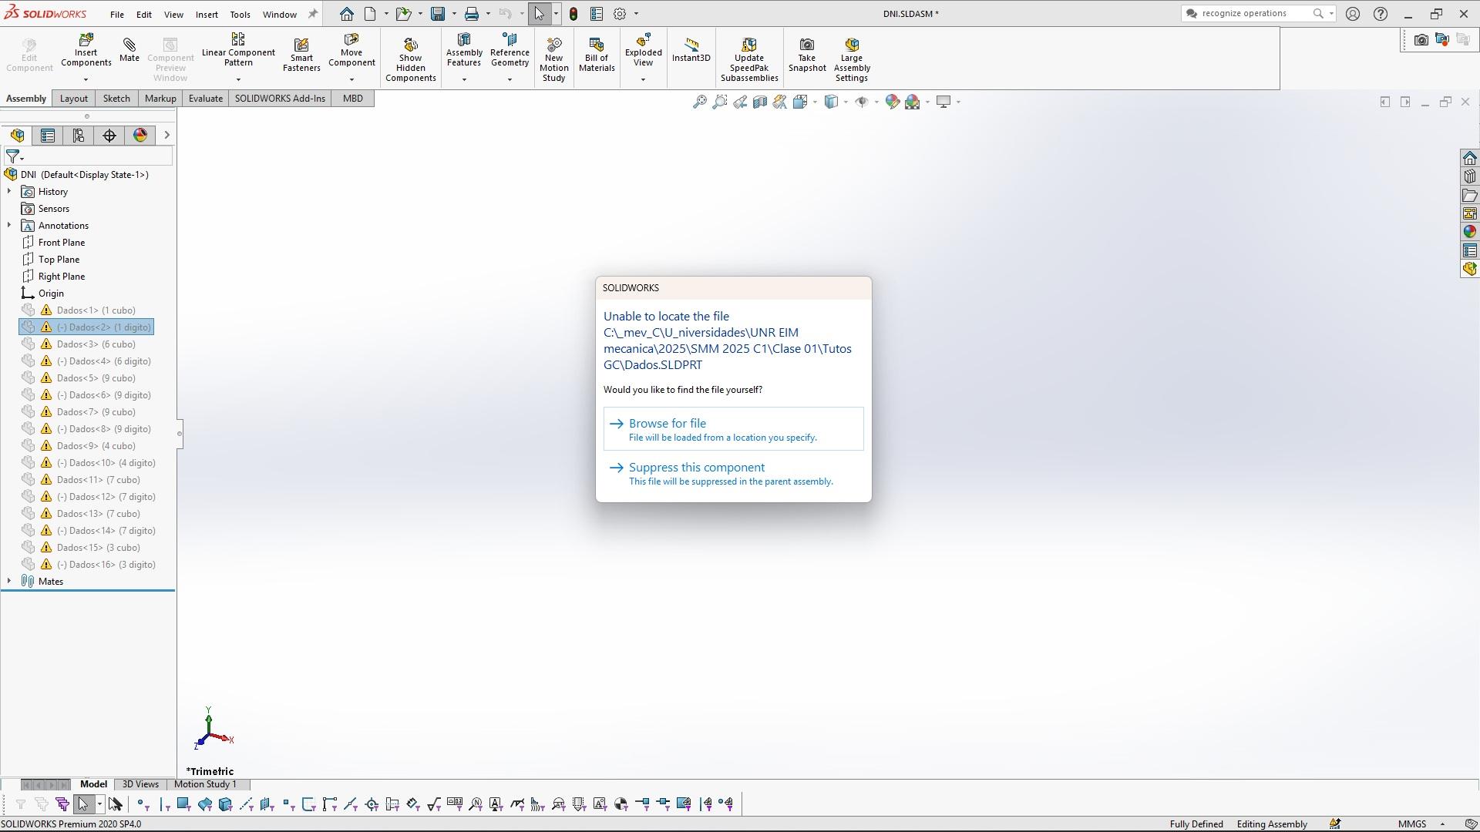Click the user login icon

(1353, 14)
